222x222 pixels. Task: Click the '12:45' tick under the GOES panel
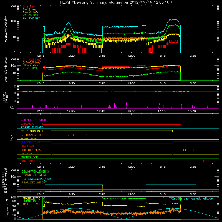click(101, 111)
